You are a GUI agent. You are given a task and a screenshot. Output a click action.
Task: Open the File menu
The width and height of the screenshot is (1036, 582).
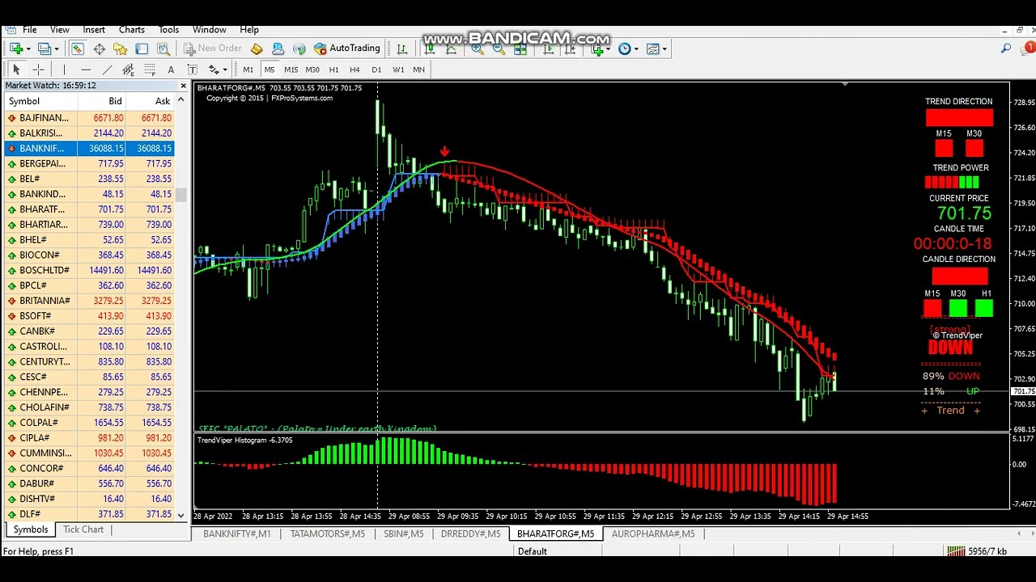point(29,30)
